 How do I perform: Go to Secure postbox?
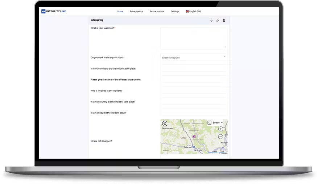tap(157, 11)
